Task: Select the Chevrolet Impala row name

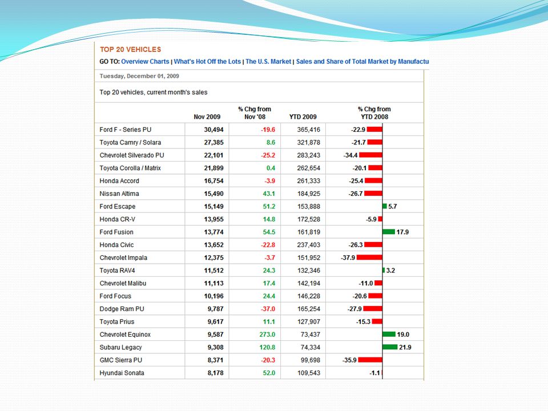Action: (123, 258)
